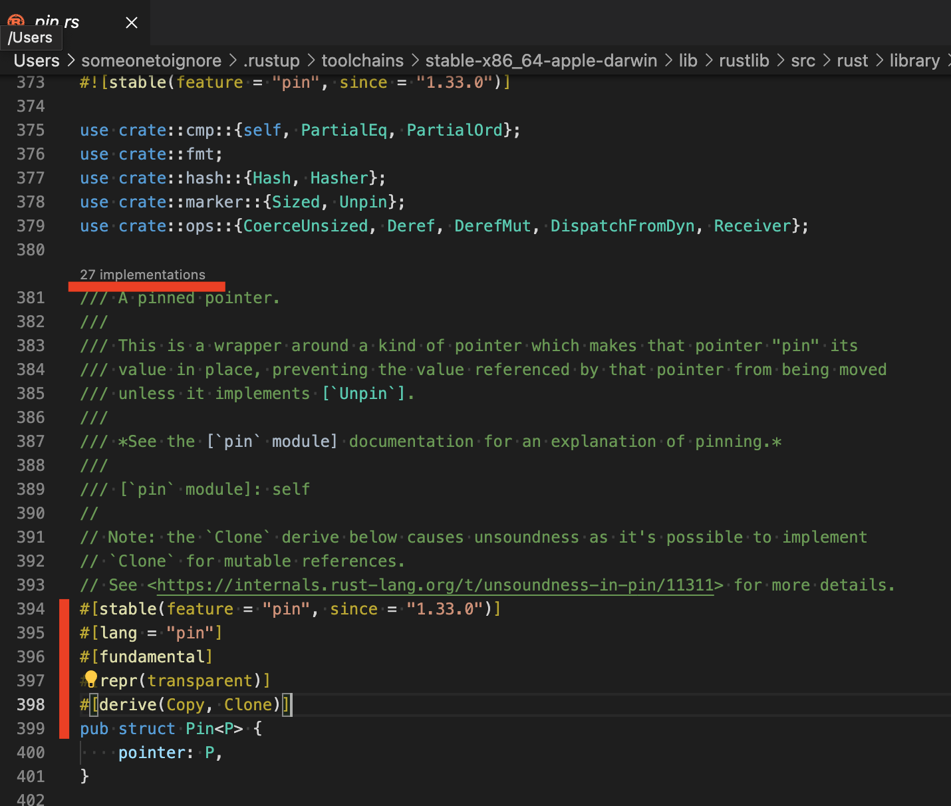Open the toolchains breadcrumb segment
This screenshot has width=951, height=806.
[362, 61]
